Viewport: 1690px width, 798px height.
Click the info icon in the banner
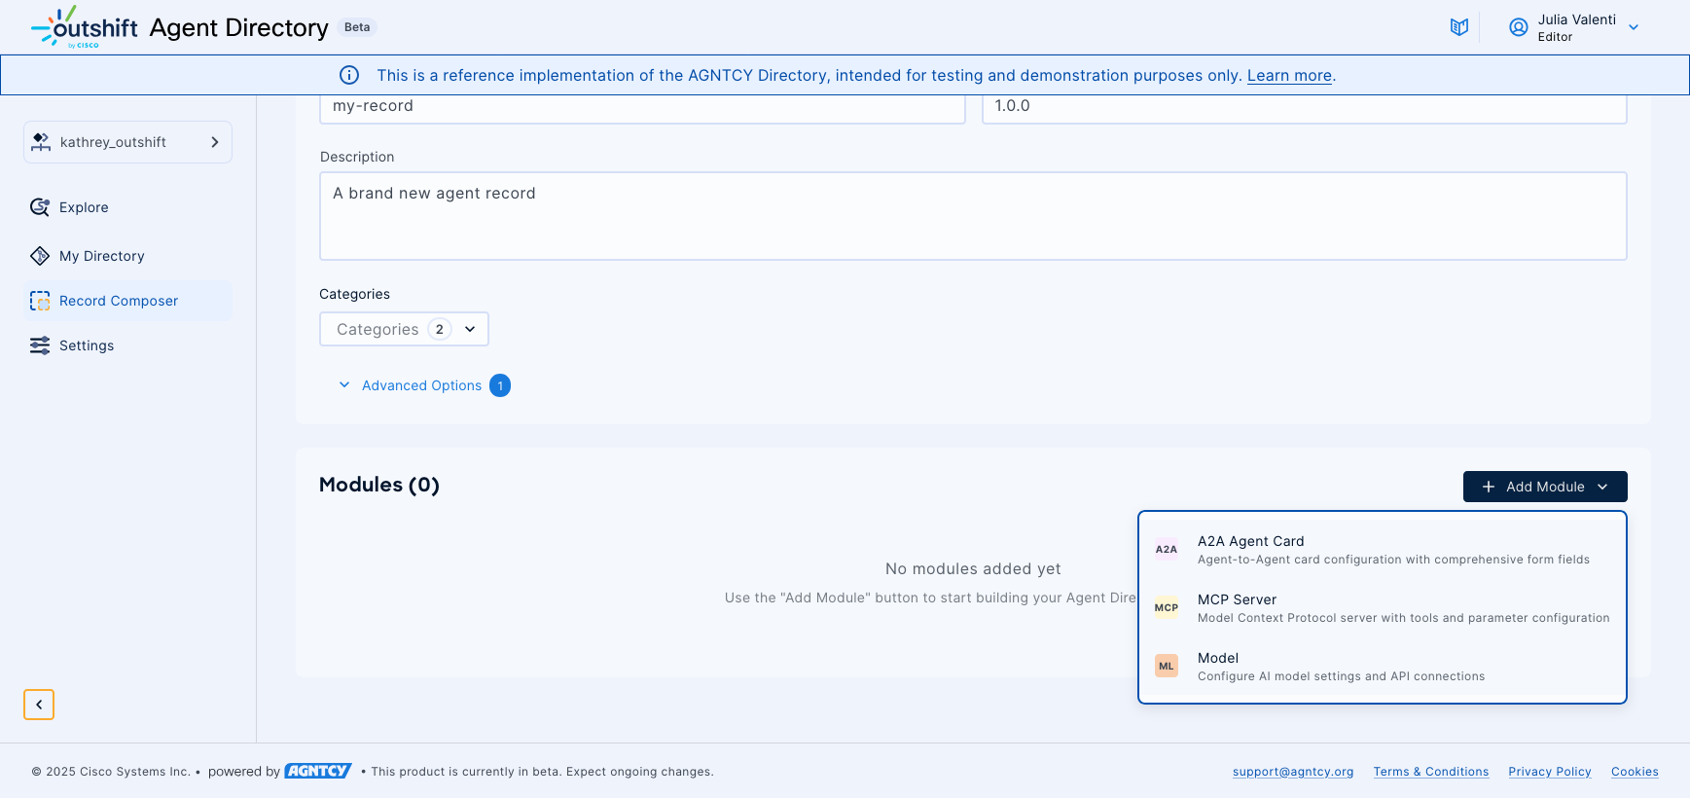(349, 75)
